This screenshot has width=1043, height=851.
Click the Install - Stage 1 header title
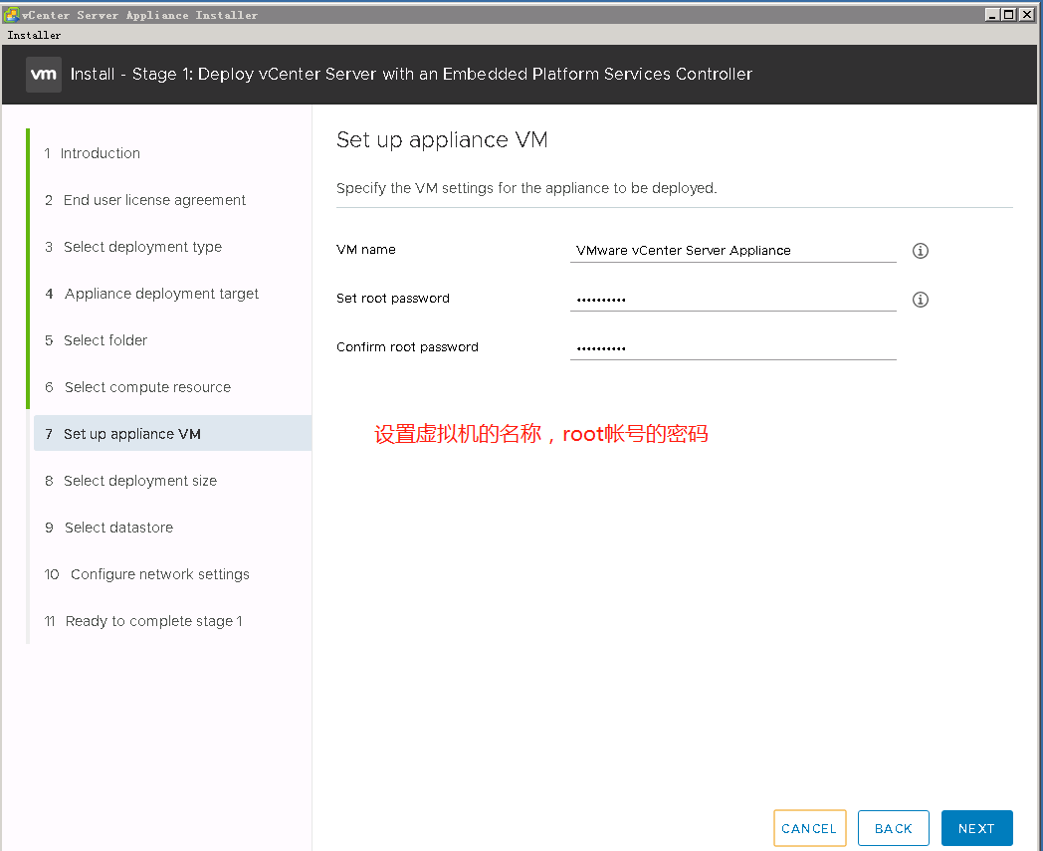pos(411,74)
